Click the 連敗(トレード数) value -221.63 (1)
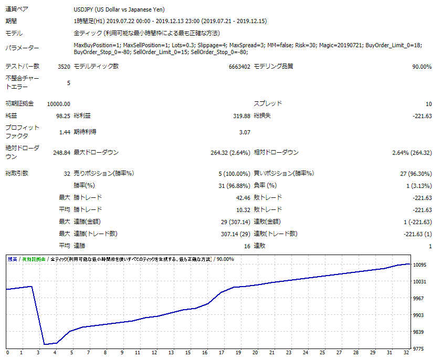The image size is (442, 359). 417,234
